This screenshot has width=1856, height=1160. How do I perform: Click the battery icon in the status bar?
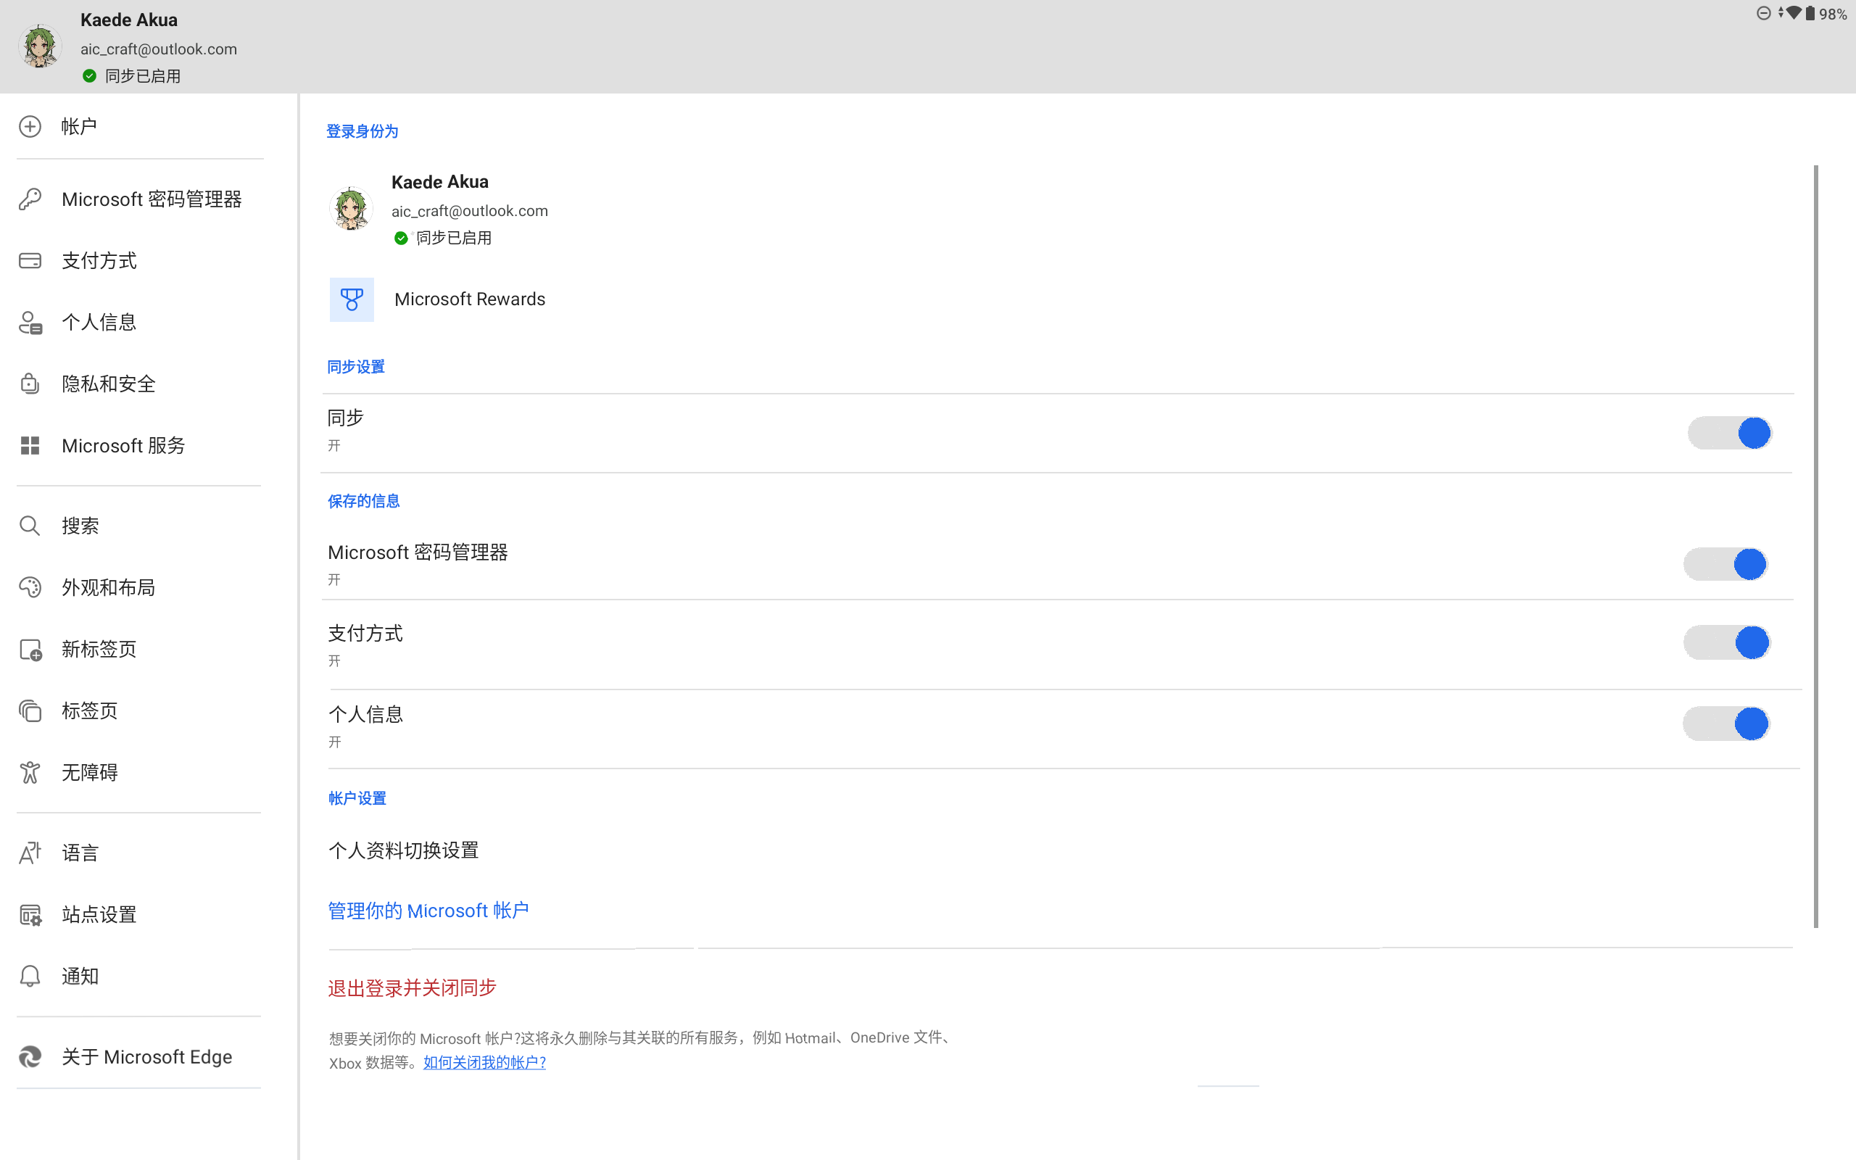click(x=1810, y=13)
